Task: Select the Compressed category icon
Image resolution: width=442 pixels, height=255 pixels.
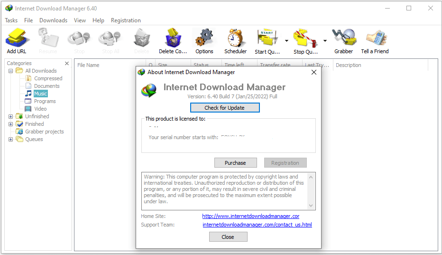Action: 28,78
